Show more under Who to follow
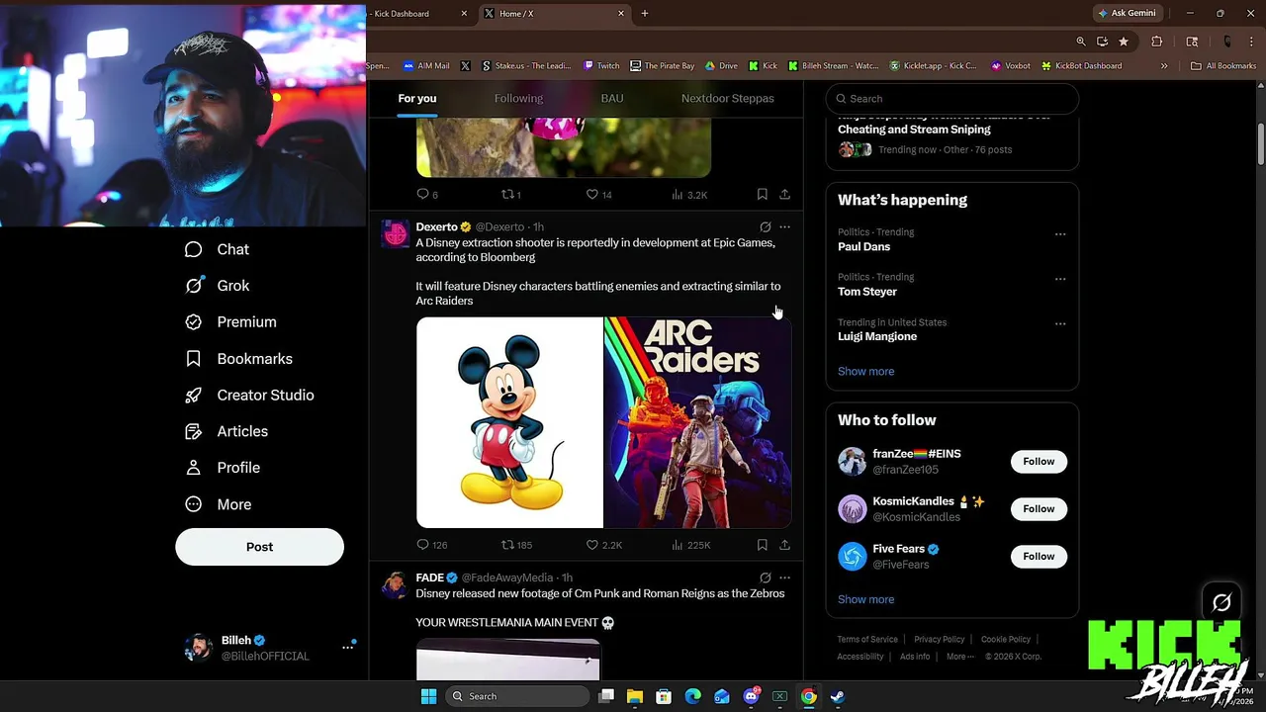The image size is (1266, 712). tap(865, 599)
